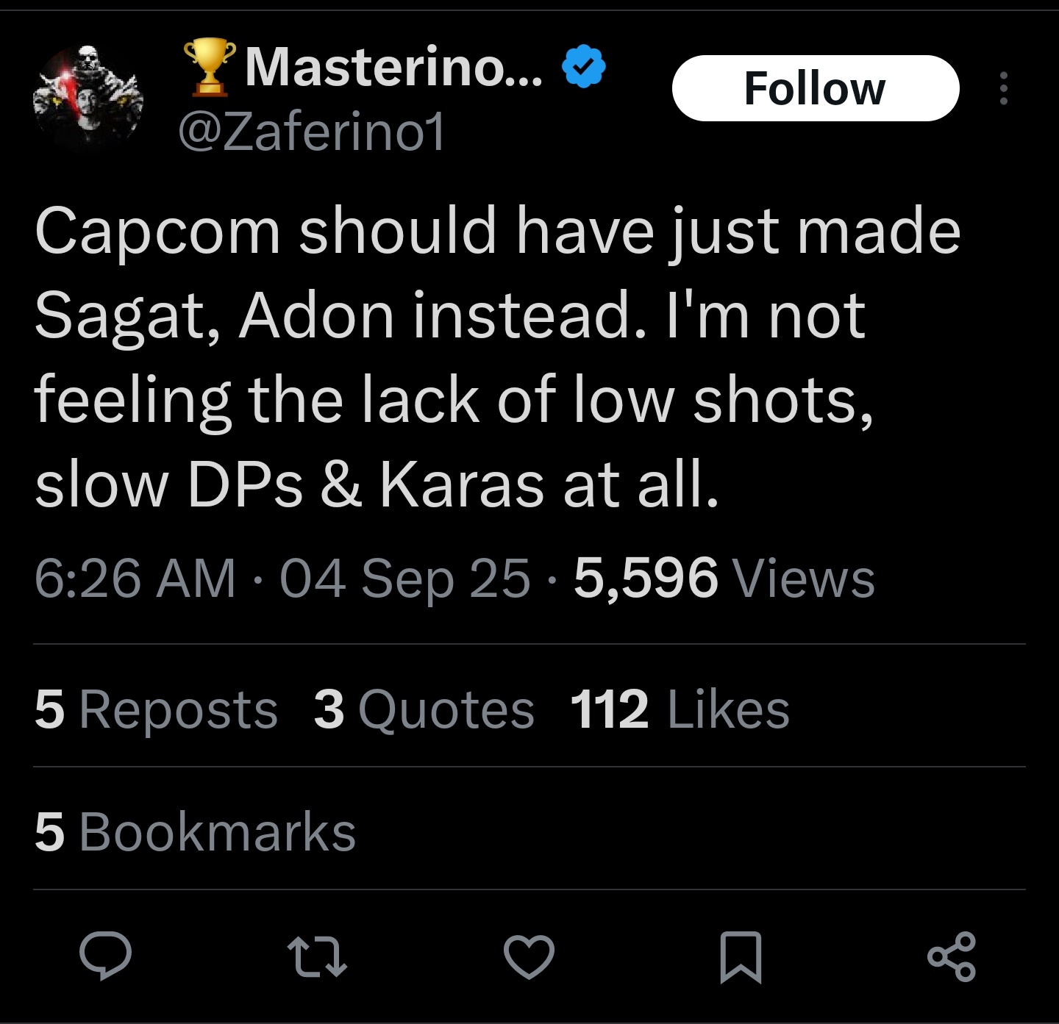This screenshot has width=1059, height=1024.
Task: Click the trophy emoji beside the name
Action: coord(210,67)
